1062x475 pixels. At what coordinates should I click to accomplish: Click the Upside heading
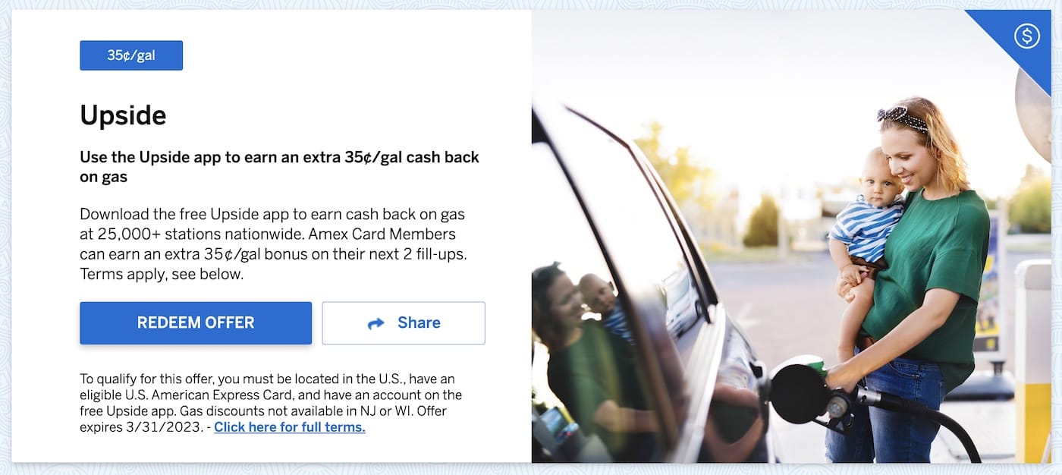tap(123, 115)
